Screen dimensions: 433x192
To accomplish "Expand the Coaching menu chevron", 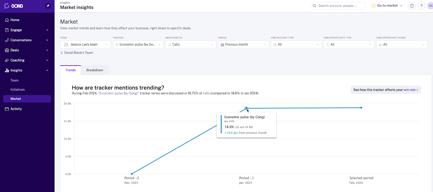I will coord(47,60).
